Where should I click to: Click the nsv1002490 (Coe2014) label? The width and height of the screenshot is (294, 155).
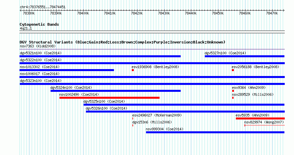coord(79,94)
